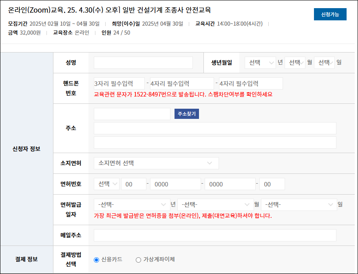Screen dimensions: 358x274
Task: Click the first full-width address line field
Action: (215, 128)
